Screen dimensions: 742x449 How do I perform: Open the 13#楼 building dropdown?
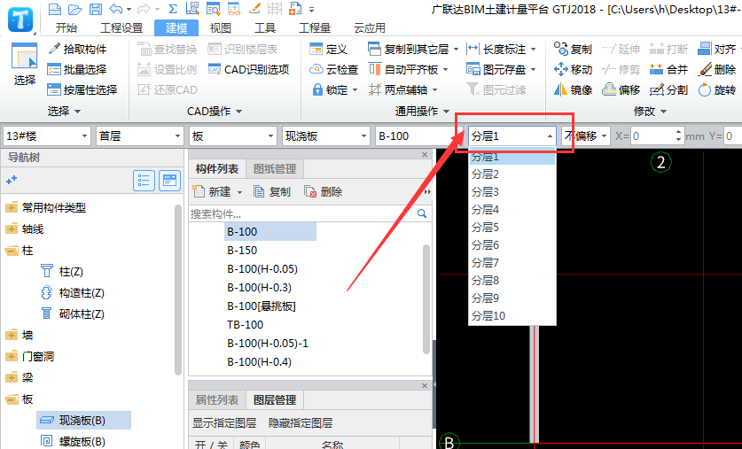pos(46,136)
